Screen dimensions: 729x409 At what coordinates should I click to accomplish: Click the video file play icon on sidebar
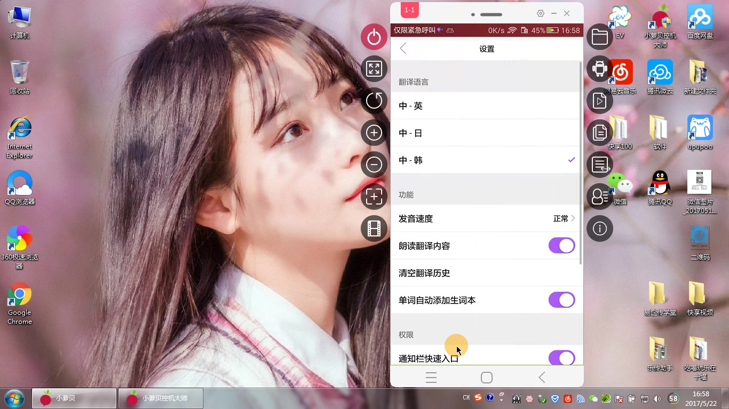[x=600, y=101]
